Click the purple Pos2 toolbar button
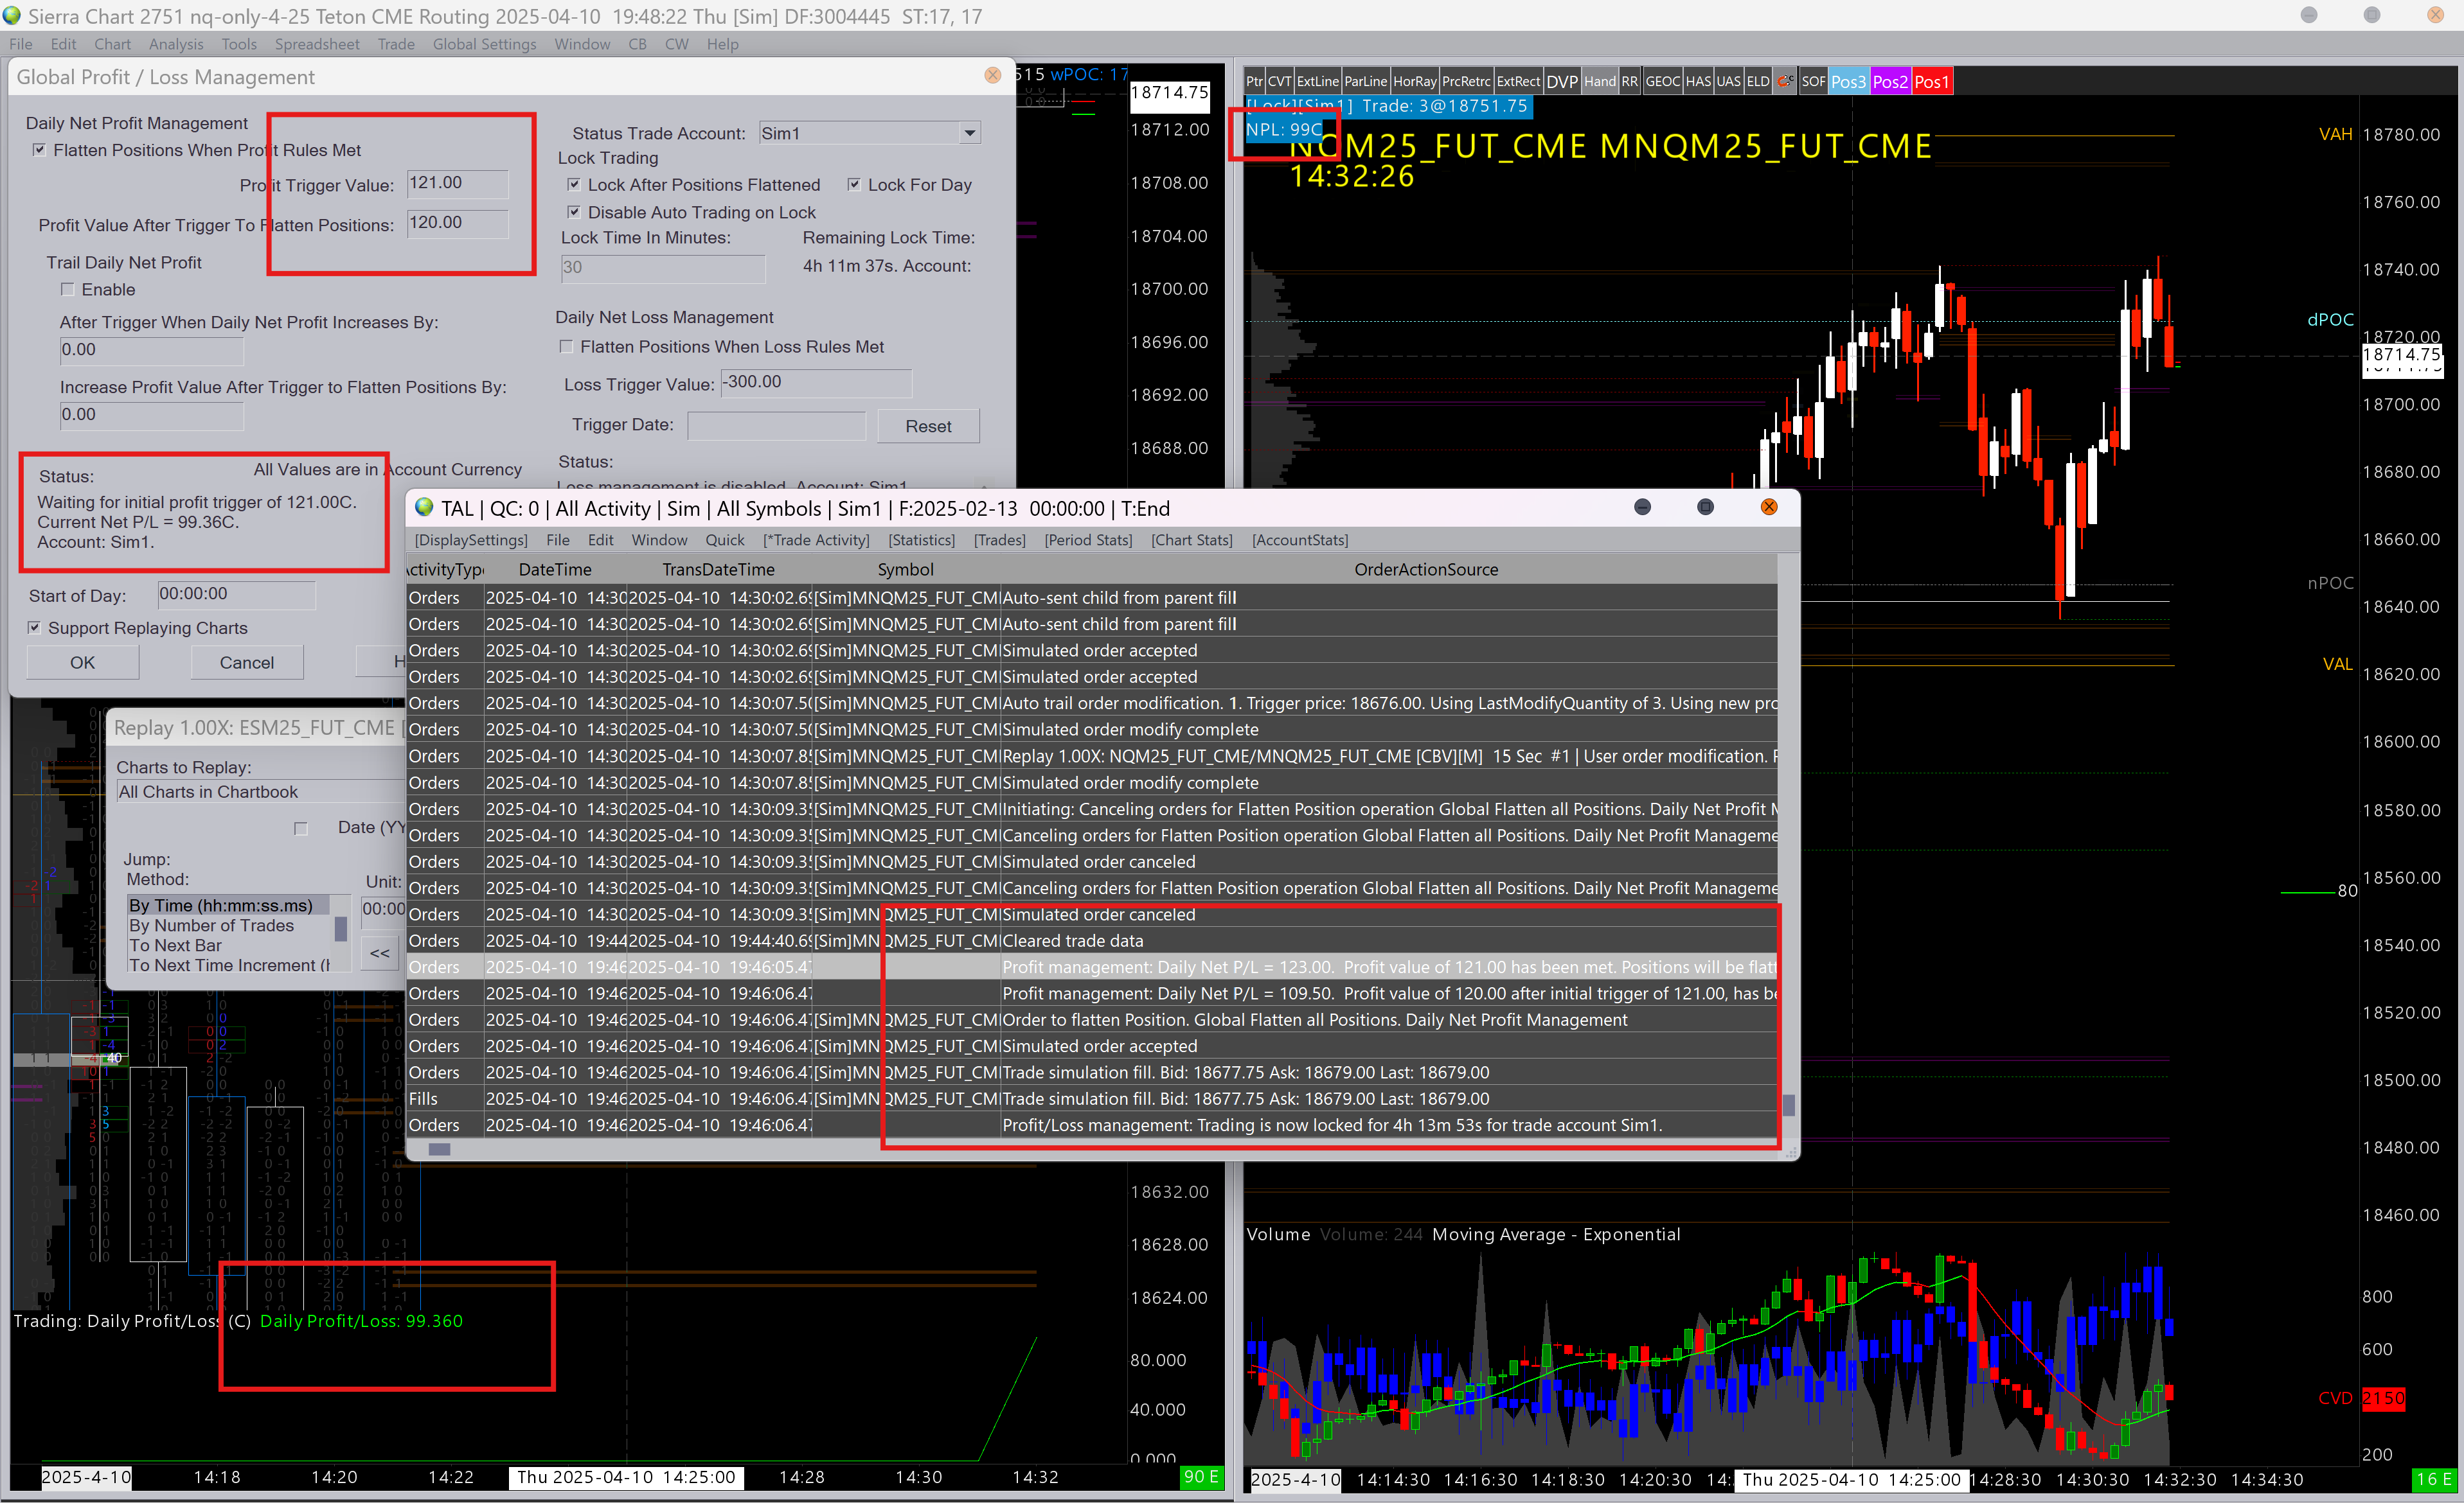 pyautogui.click(x=1889, y=82)
